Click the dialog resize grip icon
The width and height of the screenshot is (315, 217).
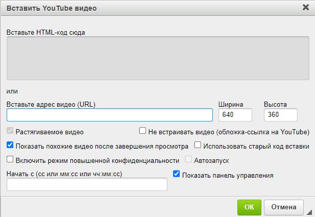click(x=309, y=212)
